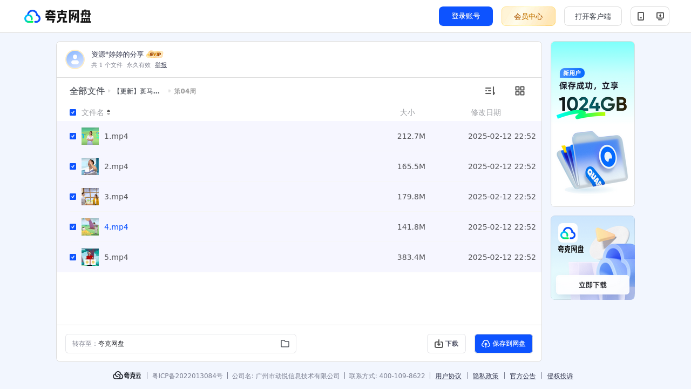The width and height of the screenshot is (691, 389).
Task: Click the file name 1.mp4
Action: pyautogui.click(x=116, y=136)
